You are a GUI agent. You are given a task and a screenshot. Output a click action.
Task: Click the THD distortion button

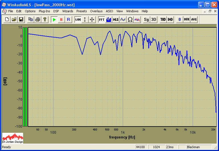pyautogui.click(x=163, y=19)
